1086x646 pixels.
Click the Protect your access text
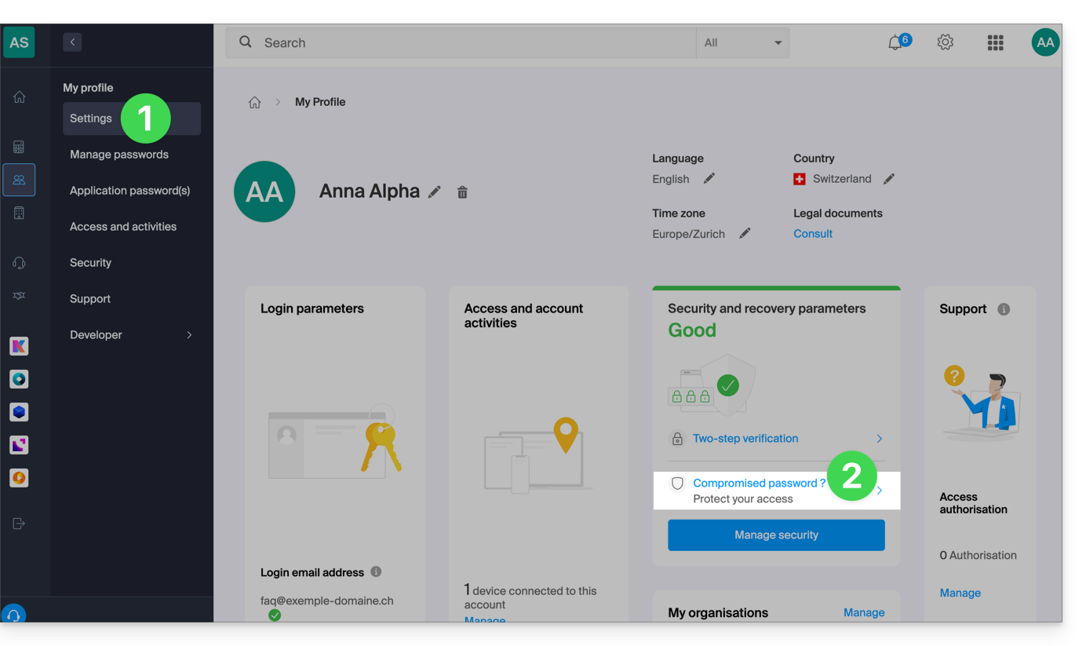(x=743, y=499)
